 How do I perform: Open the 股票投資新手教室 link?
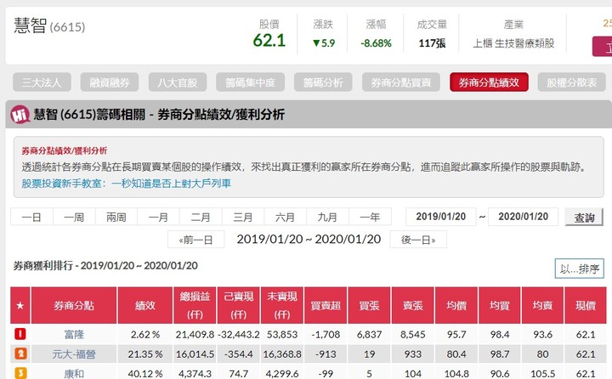pyautogui.click(x=126, y=183)
